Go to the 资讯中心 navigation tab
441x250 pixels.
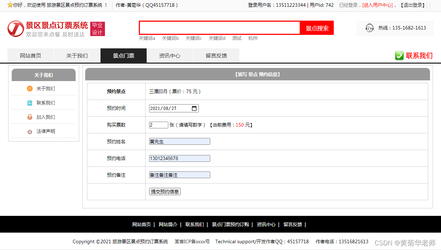(170, 55)
